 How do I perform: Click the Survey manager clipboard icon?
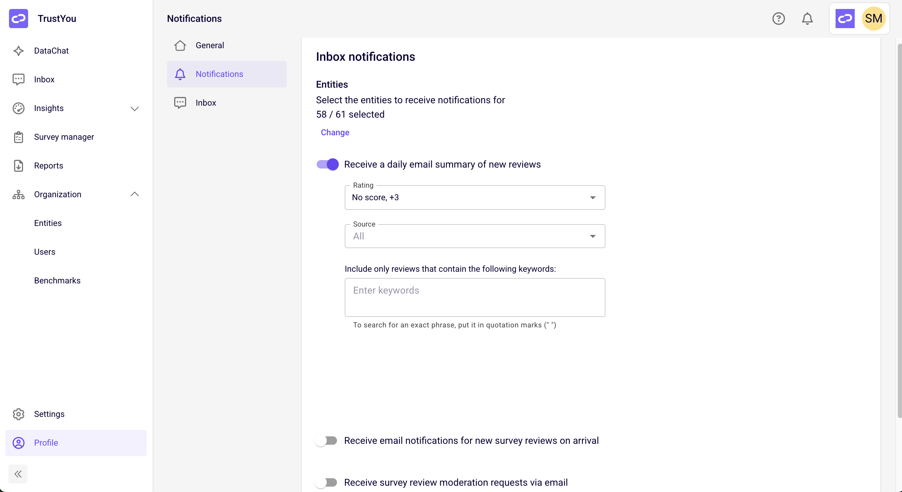[18, 137]
